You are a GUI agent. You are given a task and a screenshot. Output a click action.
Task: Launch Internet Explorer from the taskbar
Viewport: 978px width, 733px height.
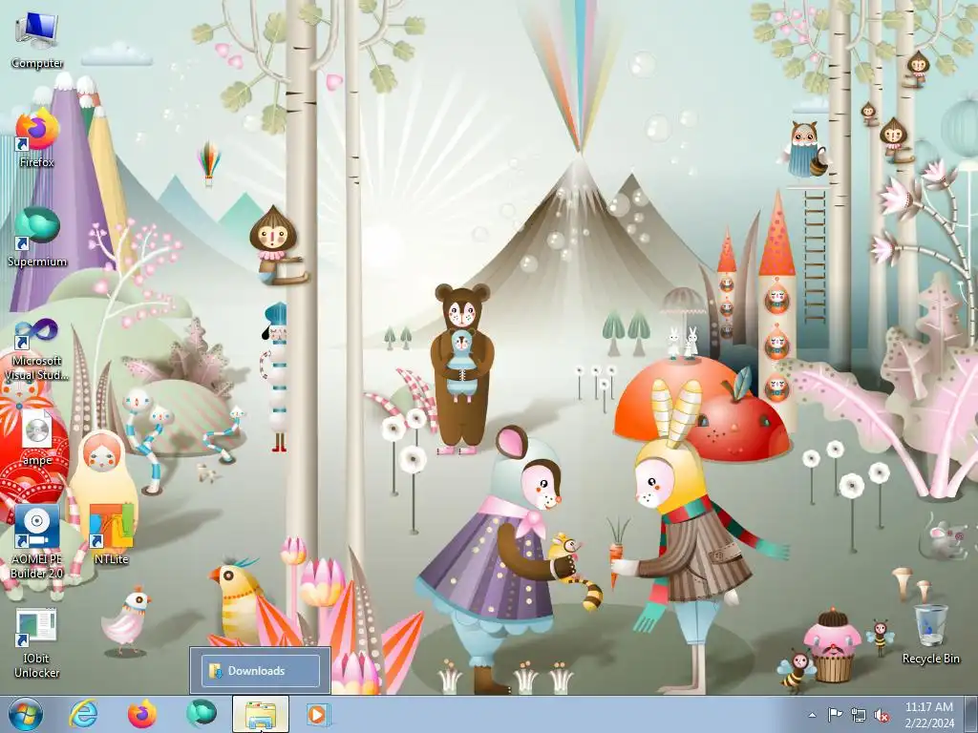(x=84, y=714)
